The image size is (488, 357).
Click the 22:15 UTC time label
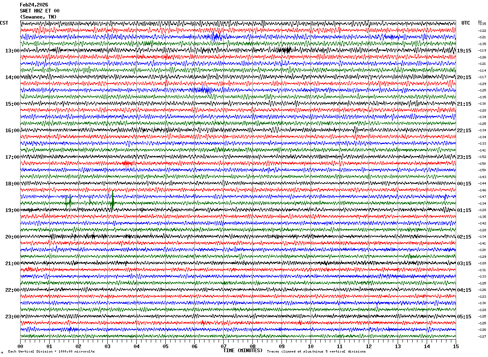point(464,131)
